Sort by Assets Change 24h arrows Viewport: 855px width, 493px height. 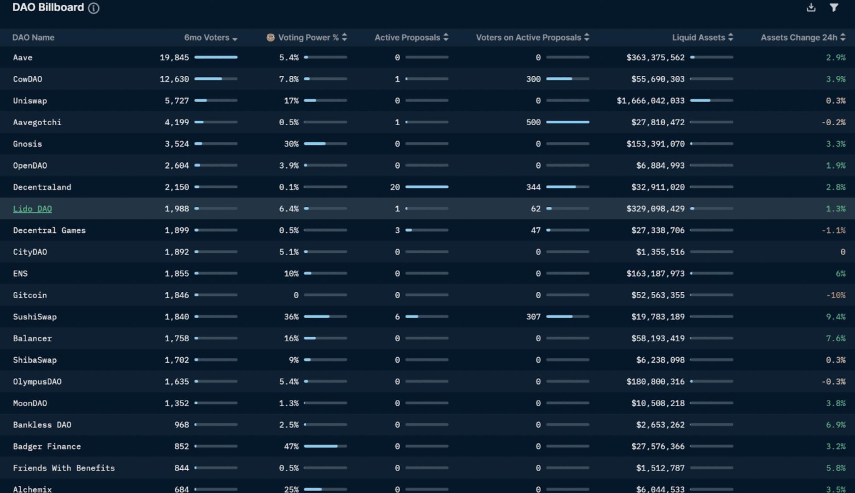[x=843, y=37]
